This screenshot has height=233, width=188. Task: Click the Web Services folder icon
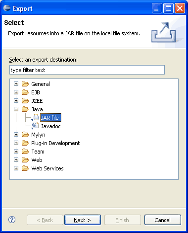(x=25, y=168)
